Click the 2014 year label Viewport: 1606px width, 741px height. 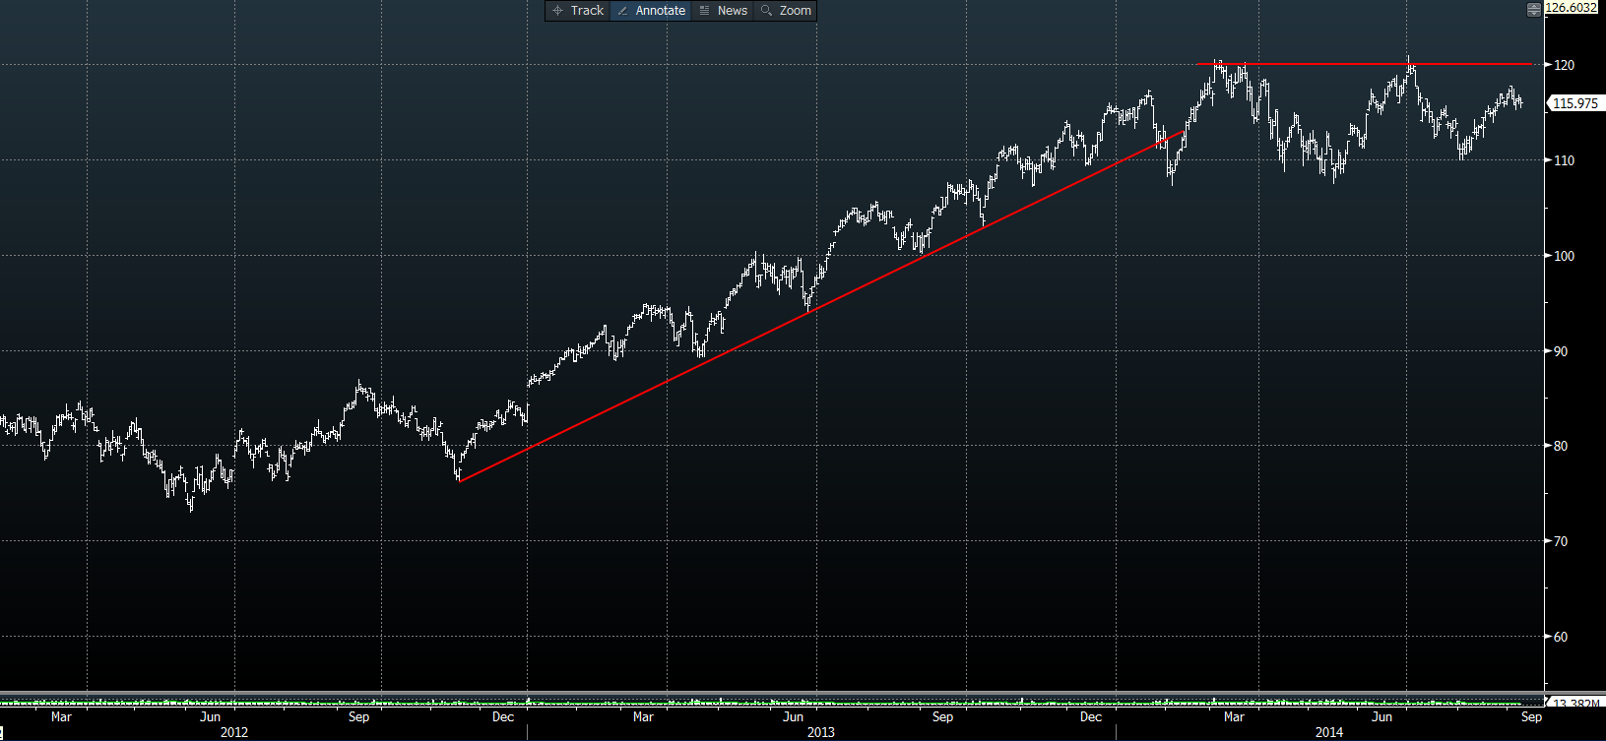point(1329,732)
